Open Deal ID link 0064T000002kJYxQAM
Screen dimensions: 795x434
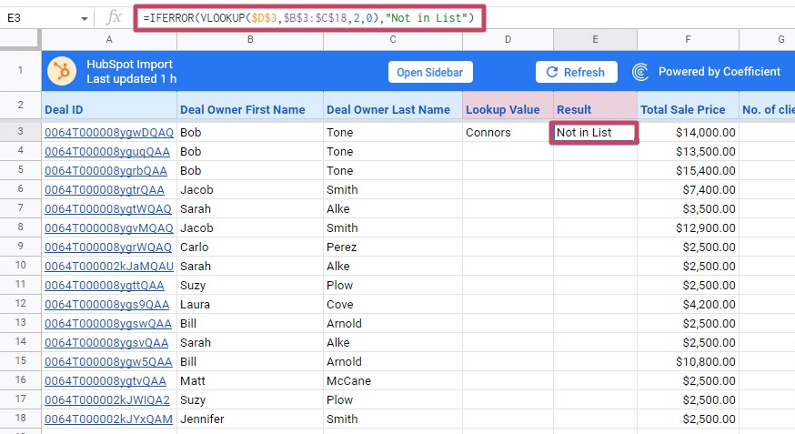point(108,419)
